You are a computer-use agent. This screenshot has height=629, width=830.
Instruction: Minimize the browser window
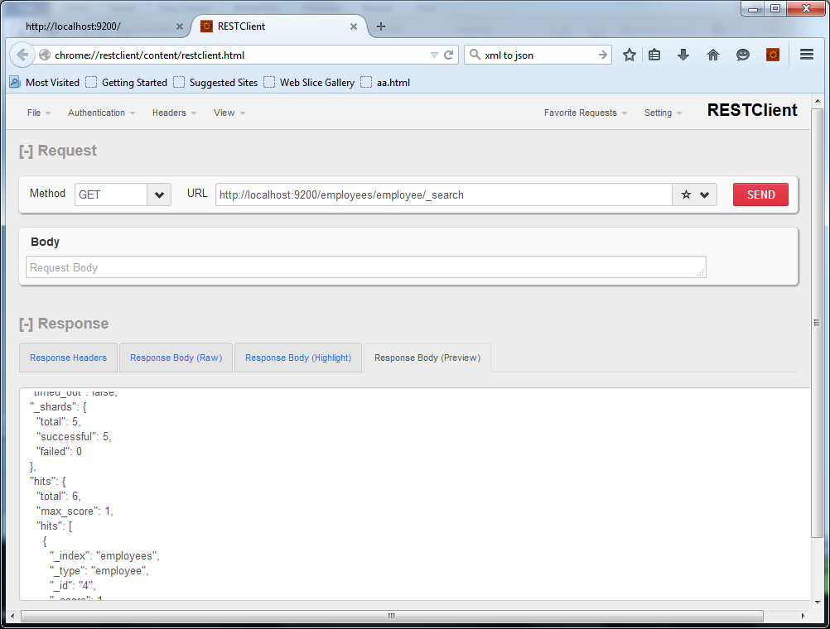coord(753,9)
